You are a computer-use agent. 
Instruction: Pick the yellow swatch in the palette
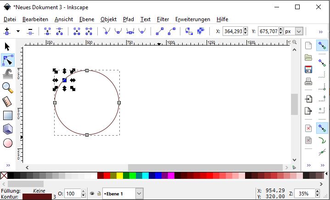[120, 176]
